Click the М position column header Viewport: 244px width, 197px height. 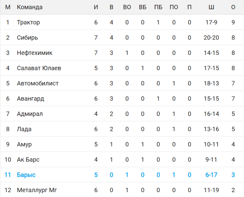tap(7, 7)
